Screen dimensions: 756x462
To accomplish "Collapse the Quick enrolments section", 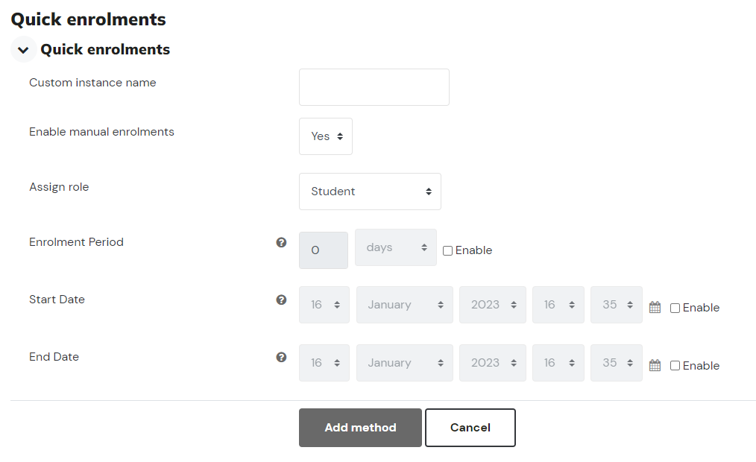I will point(23,50).
